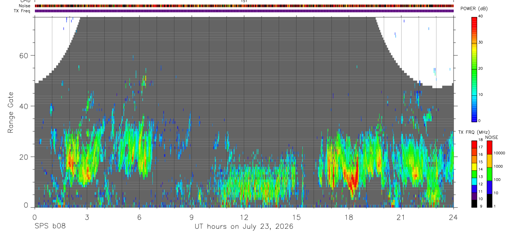510x235 pixels.
Task: Click the 40 dB label on power scale
Action: (481, 16)
